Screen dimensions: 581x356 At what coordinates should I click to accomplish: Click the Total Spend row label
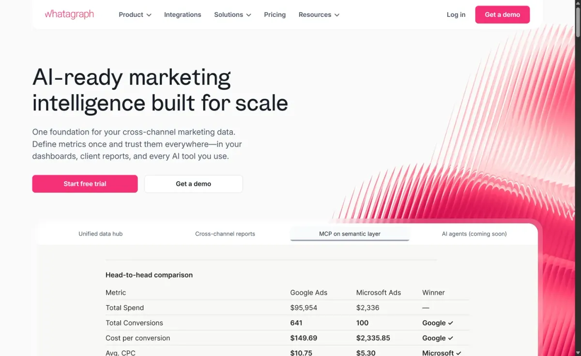pos(125,308)
